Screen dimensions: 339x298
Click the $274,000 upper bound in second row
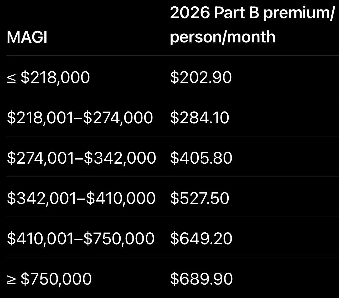click(x=118, y=118)
